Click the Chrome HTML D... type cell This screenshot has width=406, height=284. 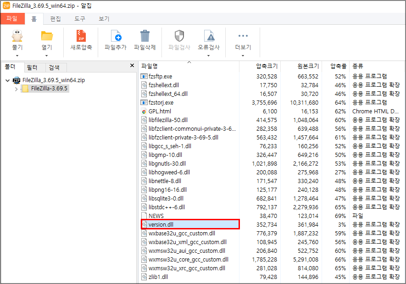(375, 111)
